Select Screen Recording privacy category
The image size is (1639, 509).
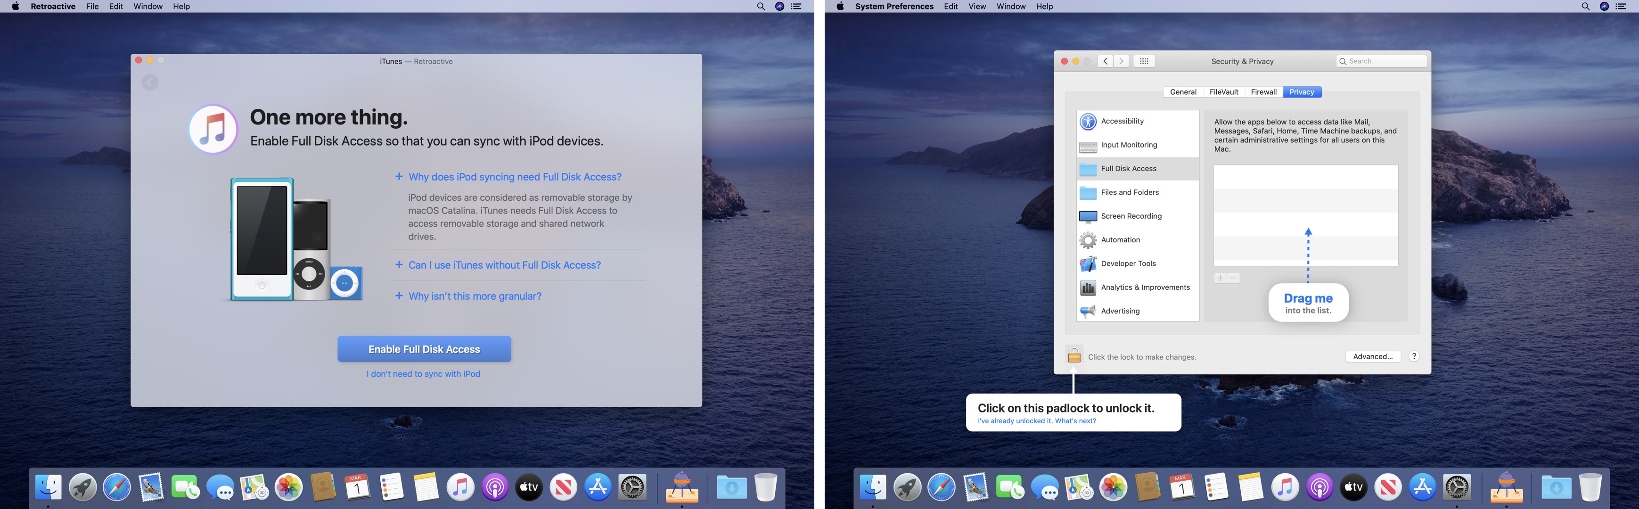(x=1131, y=216)
